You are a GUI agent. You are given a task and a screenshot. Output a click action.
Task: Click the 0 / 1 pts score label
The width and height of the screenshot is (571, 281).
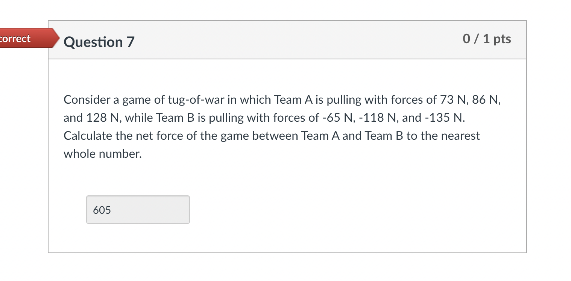[487, 38]
